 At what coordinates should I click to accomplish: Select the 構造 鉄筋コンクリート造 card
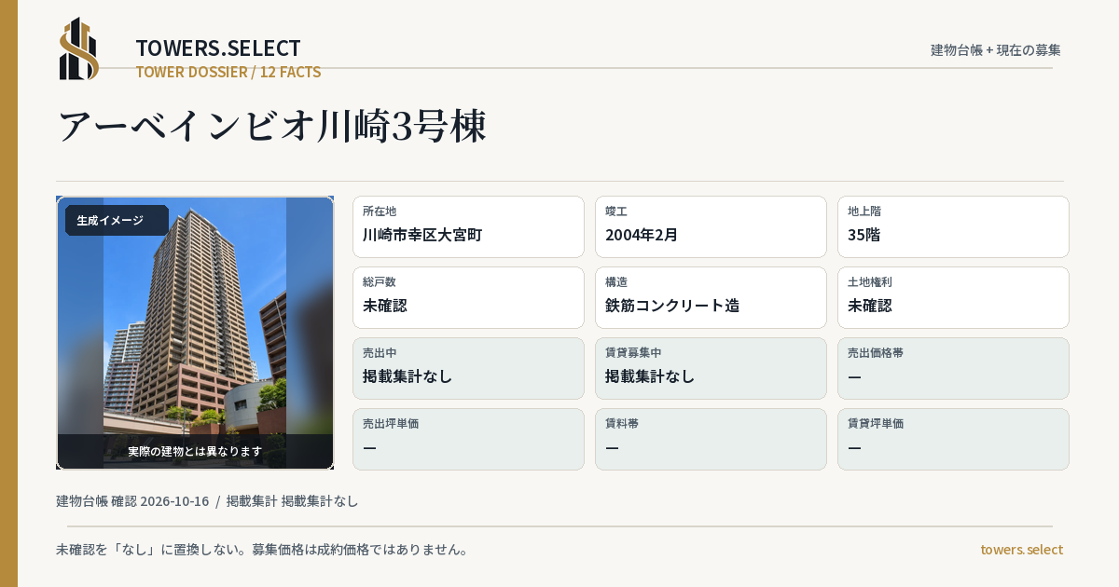711,297
